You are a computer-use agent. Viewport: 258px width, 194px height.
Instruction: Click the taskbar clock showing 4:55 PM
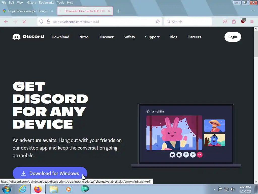tap(245, 189)
